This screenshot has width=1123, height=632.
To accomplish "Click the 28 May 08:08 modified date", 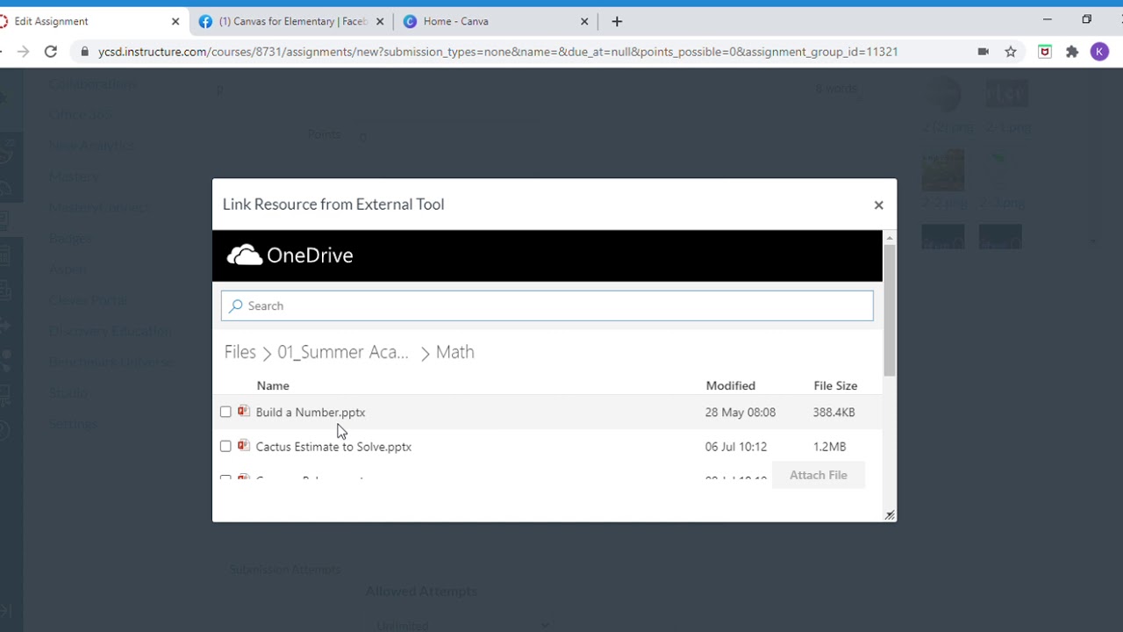I will (x=740, y=412).
